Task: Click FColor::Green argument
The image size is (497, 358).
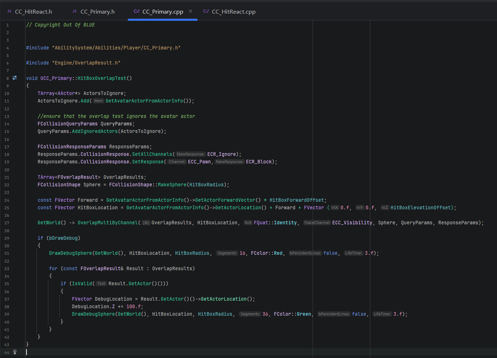Action: tap(293, 314)
